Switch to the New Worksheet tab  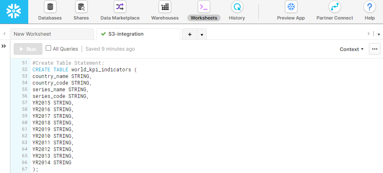click(x=52, y=34)
